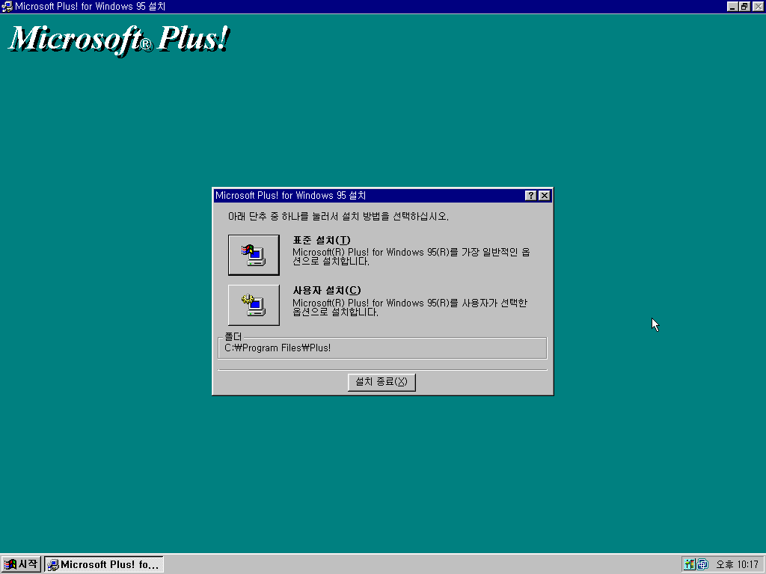Click the first system tray icon
This screenshot has height=574, width=766.
point(689,564)
